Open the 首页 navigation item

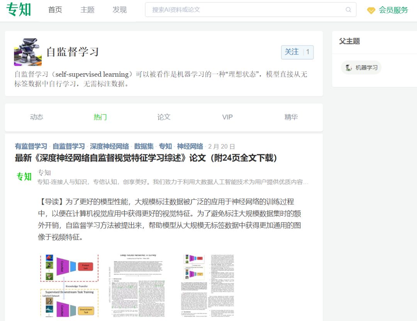tap(55, 10)
